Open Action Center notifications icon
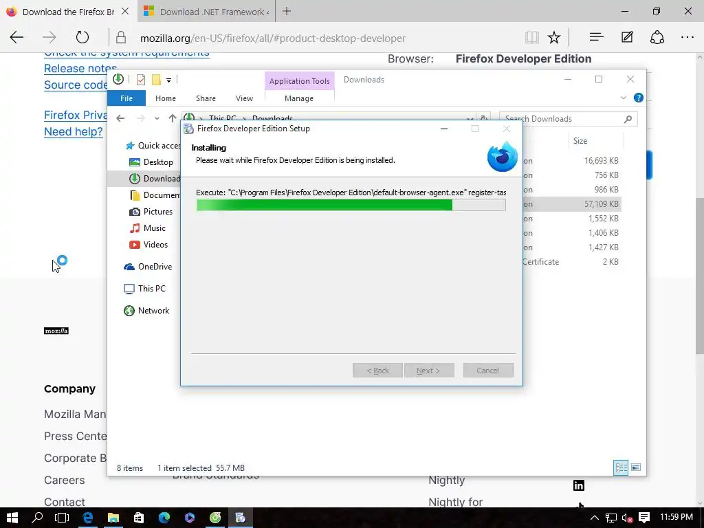Image resolution: width=704 pixels, height=528 pixels. coord(644,518)
